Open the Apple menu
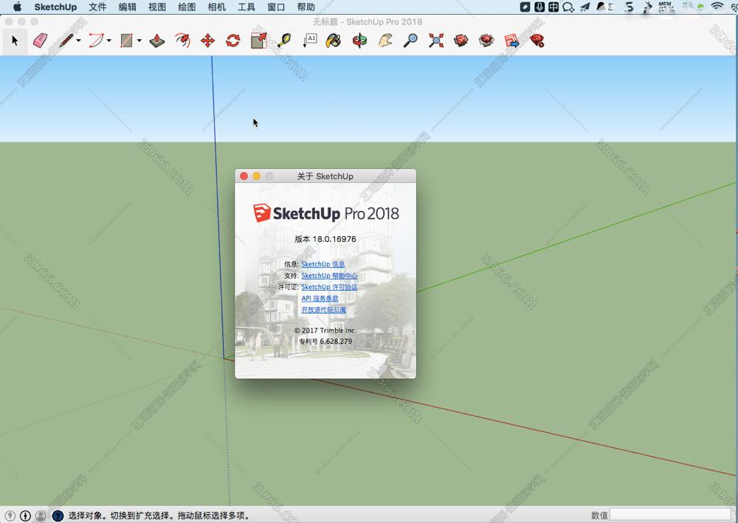The width and height of the screenshot is (738, 523). tap(18, 7)
